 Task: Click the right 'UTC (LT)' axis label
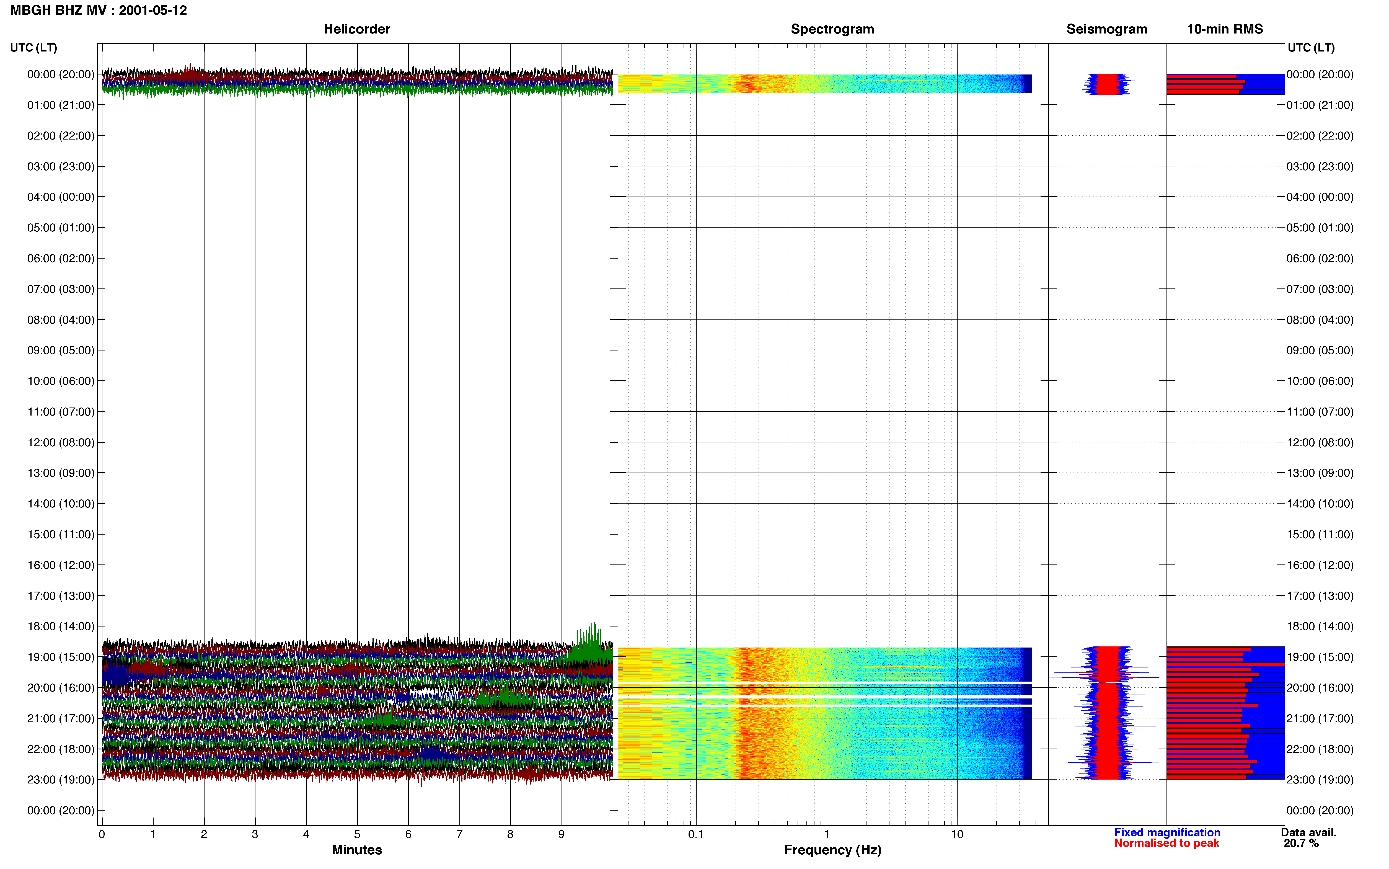pos(1311,48)
